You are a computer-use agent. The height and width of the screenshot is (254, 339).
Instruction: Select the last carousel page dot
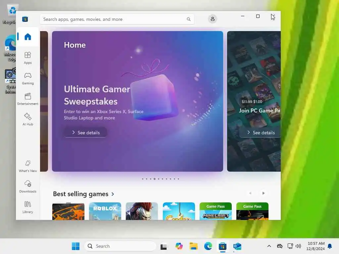[x=178, y=179]
